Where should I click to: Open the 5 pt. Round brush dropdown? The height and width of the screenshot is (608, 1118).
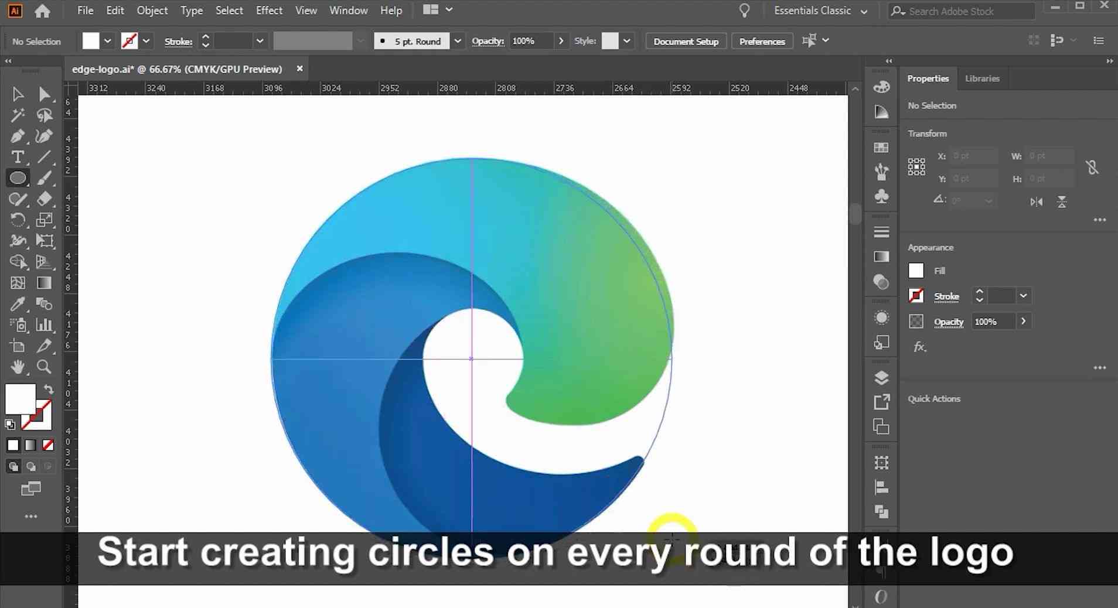point(458,41)
